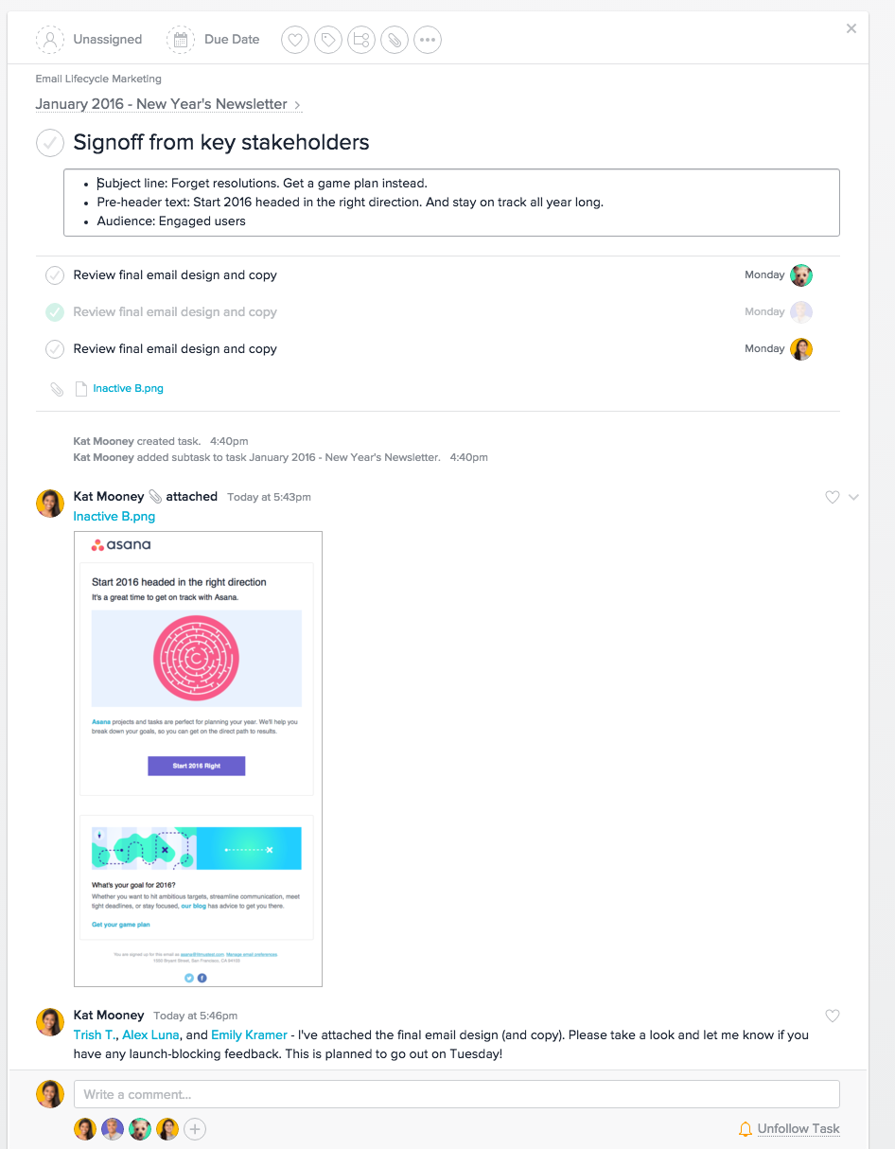The height and width of the screenshot is (1149, 895).
Task: Uncheck the completed Review final email subtask
Action: pyautogui.click(x=55, y=312)
